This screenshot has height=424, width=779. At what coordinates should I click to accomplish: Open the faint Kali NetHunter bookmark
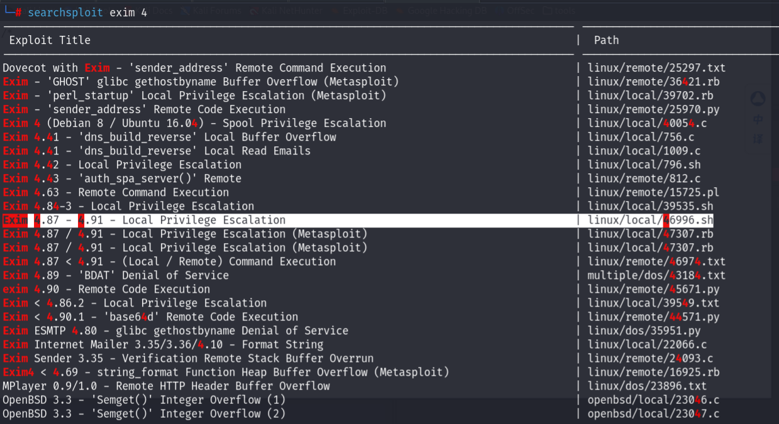coord(285,11)
